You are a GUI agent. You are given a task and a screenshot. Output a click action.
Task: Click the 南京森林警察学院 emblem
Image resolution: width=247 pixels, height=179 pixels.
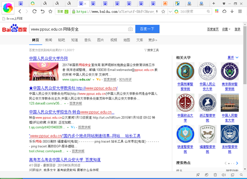230,71
